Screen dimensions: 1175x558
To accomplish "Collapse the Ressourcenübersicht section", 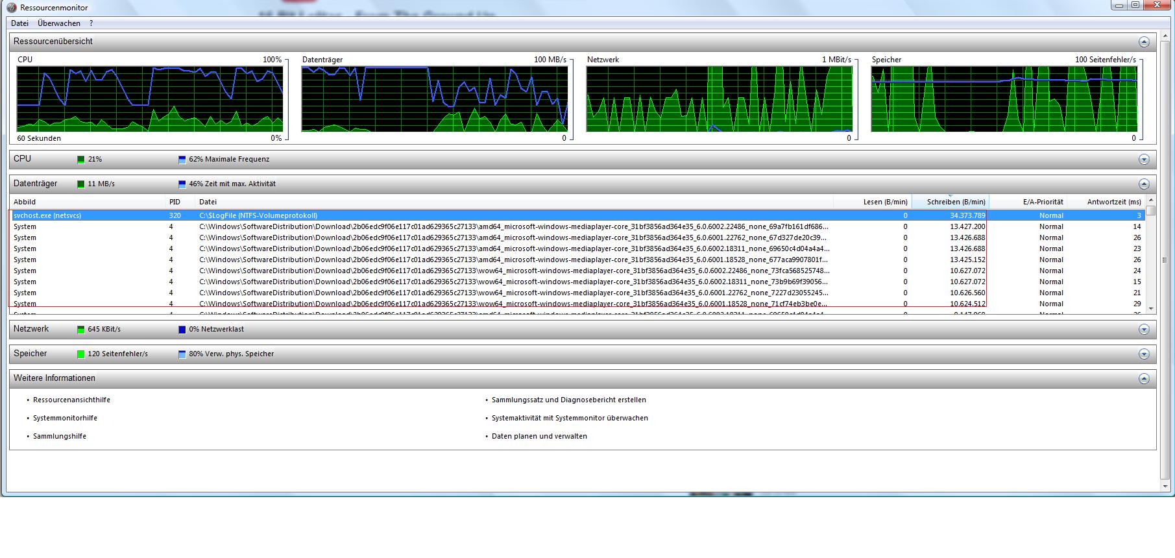I will click(1144, 42).
